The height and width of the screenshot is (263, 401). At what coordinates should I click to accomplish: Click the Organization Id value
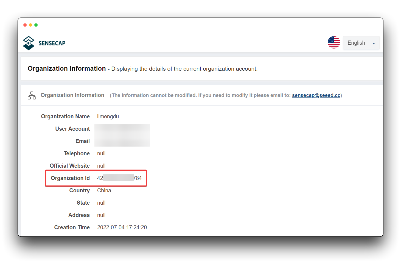(119, 178)
